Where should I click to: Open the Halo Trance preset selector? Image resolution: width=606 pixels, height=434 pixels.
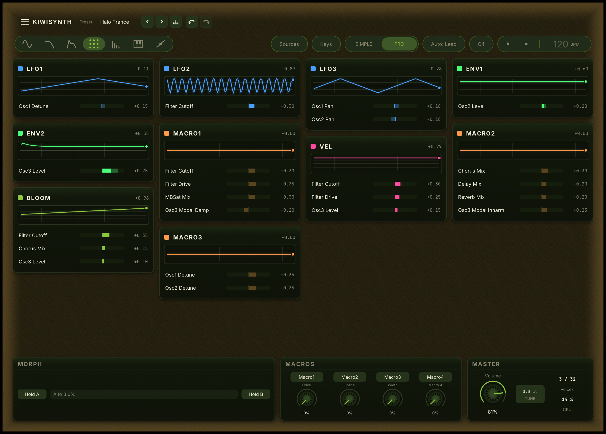point(115,22)
